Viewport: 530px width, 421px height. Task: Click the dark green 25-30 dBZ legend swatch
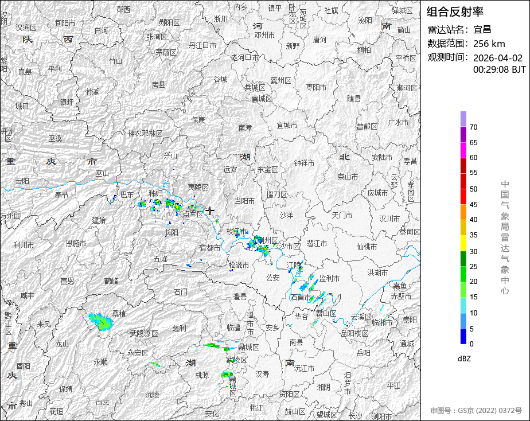pyautogui.click(x=463, y=259)
